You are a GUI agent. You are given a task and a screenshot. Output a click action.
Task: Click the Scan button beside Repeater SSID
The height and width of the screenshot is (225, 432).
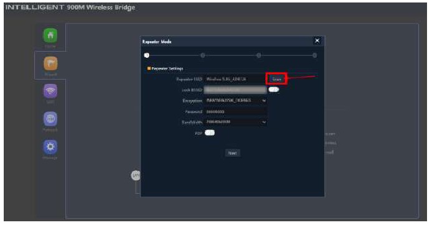(x=276, y=79)
